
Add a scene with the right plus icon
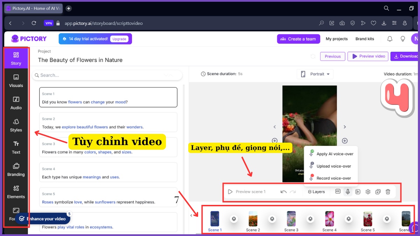click(345, 141)
